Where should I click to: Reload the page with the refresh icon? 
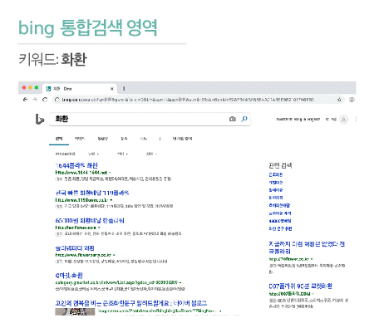45,100
